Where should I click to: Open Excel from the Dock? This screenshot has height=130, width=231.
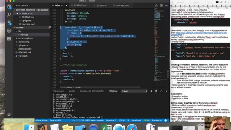[x=106, y=127]
